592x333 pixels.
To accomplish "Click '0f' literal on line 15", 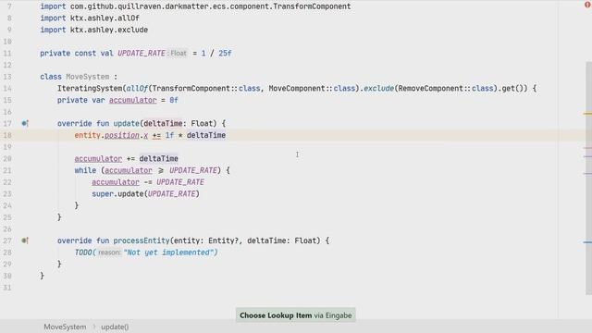I will click(174, 100).
